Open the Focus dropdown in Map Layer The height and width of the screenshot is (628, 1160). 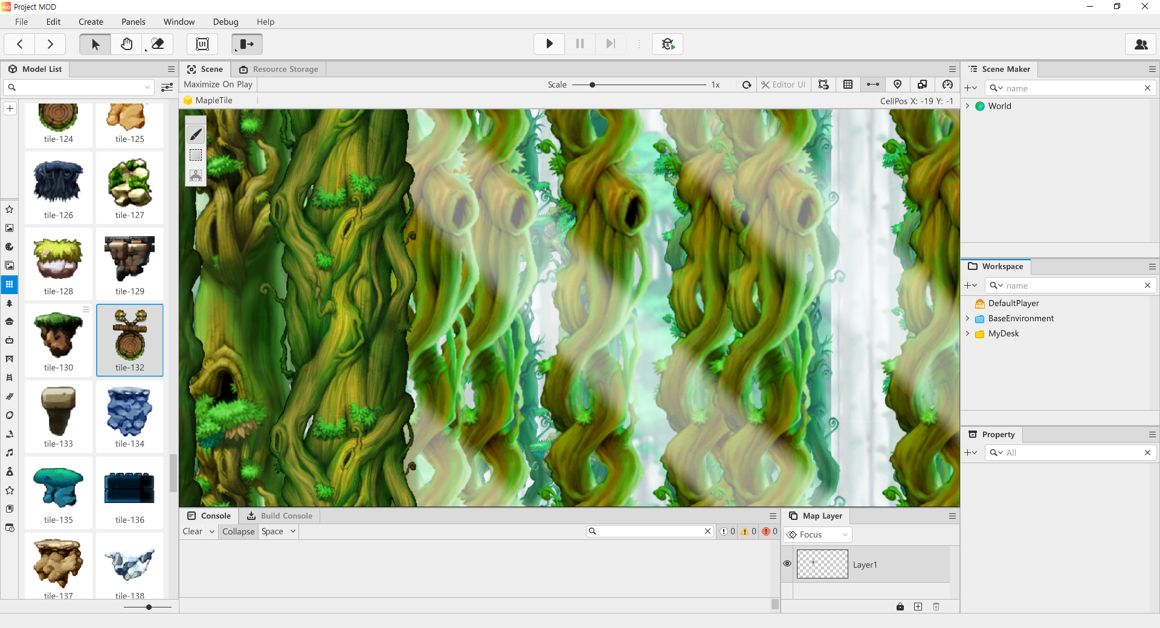click(817, 535)
